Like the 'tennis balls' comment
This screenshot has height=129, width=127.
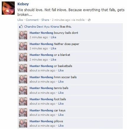click(61, 93)
